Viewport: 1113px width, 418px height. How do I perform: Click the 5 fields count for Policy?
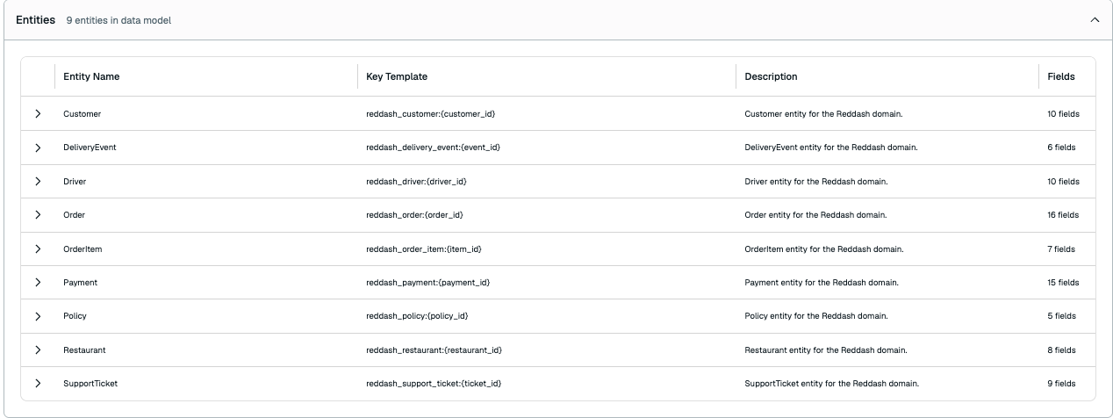1061,316
